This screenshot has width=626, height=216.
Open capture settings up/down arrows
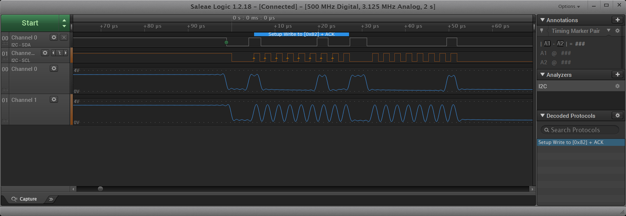(64, 23)
